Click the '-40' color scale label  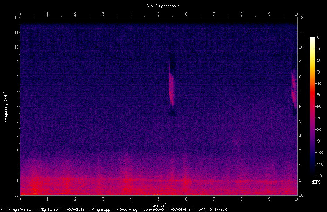point(318,84)
